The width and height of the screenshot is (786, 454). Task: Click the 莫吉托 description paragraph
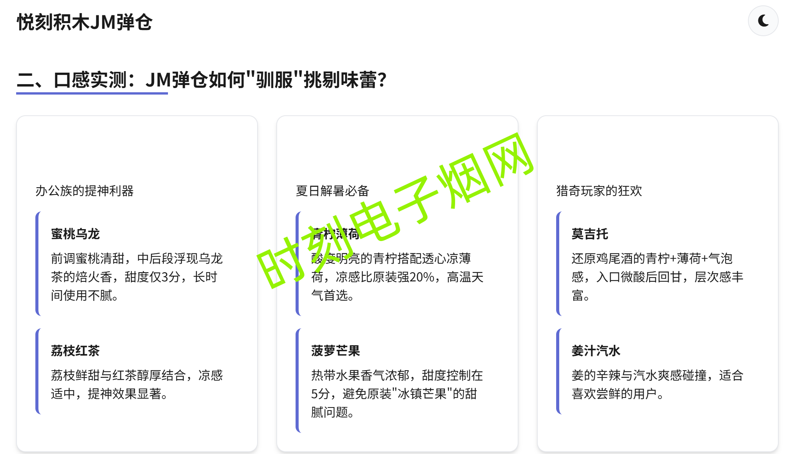click(657, 277)
